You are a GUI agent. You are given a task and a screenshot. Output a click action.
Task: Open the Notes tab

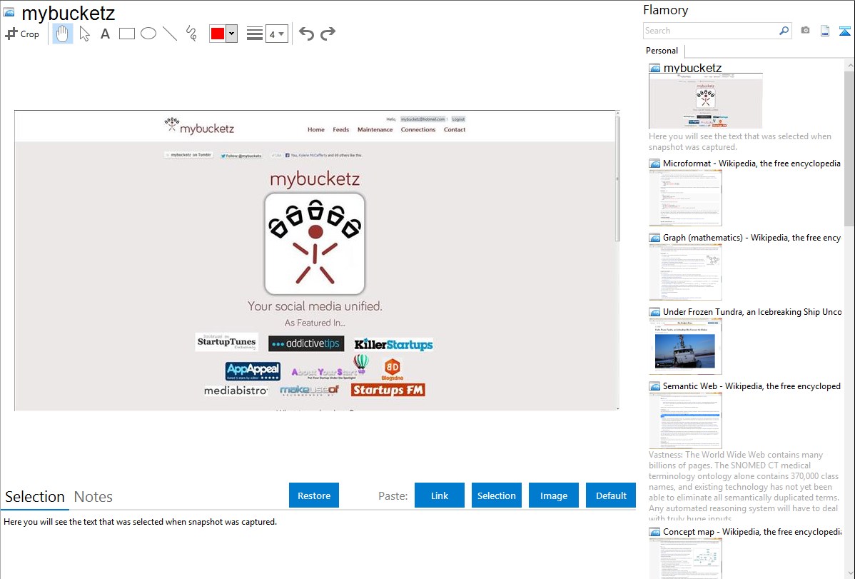click(93, 497)
